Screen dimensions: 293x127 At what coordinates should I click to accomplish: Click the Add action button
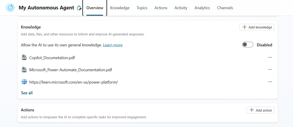(260, 110)
